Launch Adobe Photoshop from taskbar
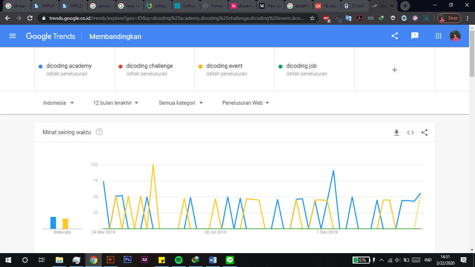The width and height of the screenshot is (475, 267). click(128, 260)
